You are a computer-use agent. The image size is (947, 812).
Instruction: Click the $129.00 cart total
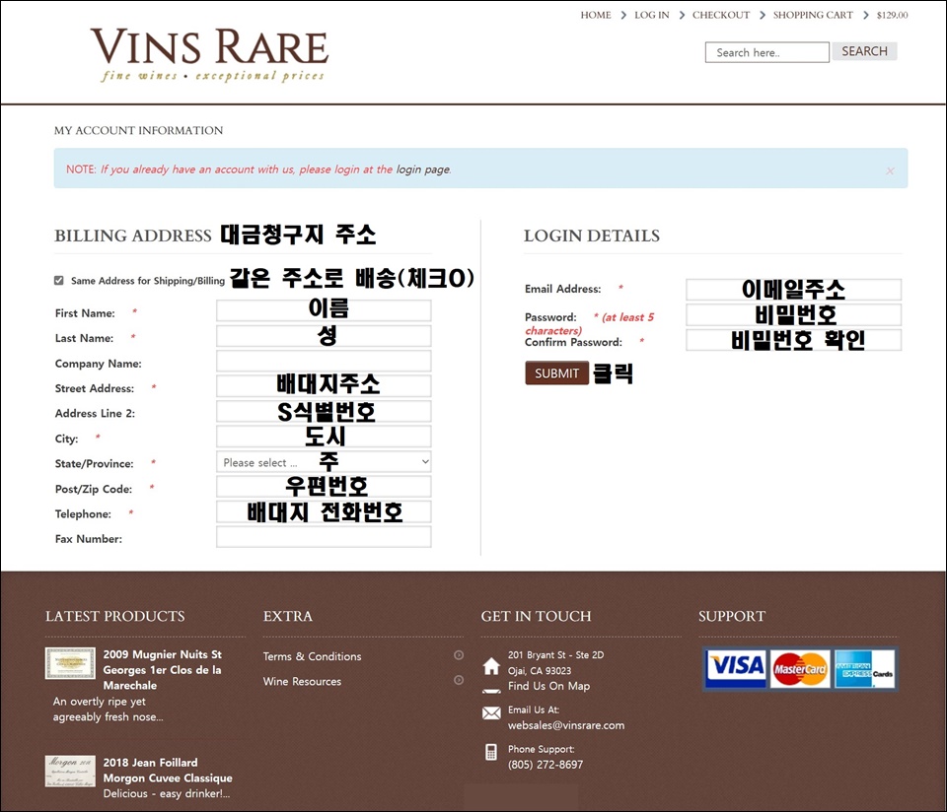(x=892, y=15)
